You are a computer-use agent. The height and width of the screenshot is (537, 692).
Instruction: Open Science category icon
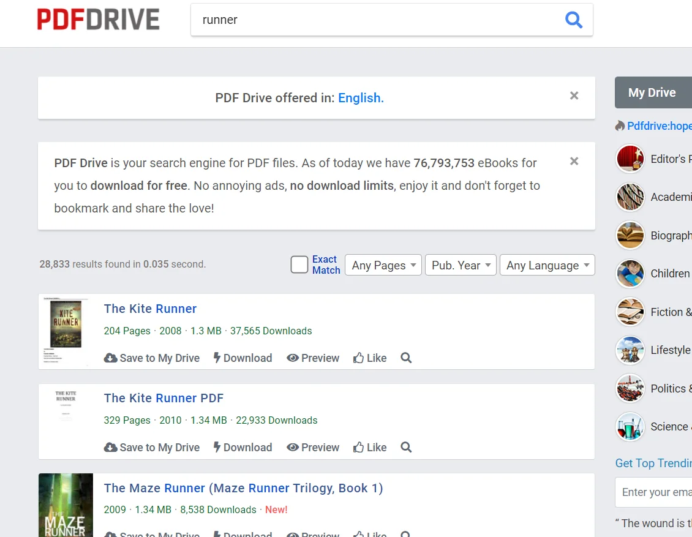630,427
